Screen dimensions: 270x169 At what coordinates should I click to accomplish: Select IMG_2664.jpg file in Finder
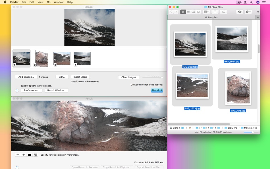point(232,39)
